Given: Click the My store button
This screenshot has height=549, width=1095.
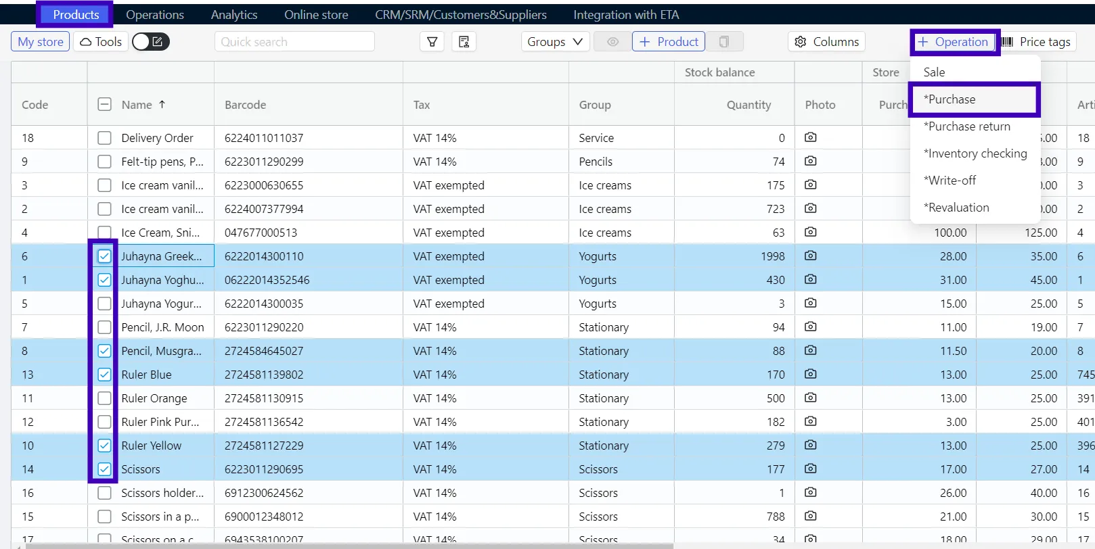Looking at the screenshot, I should [x=41, y=42].
